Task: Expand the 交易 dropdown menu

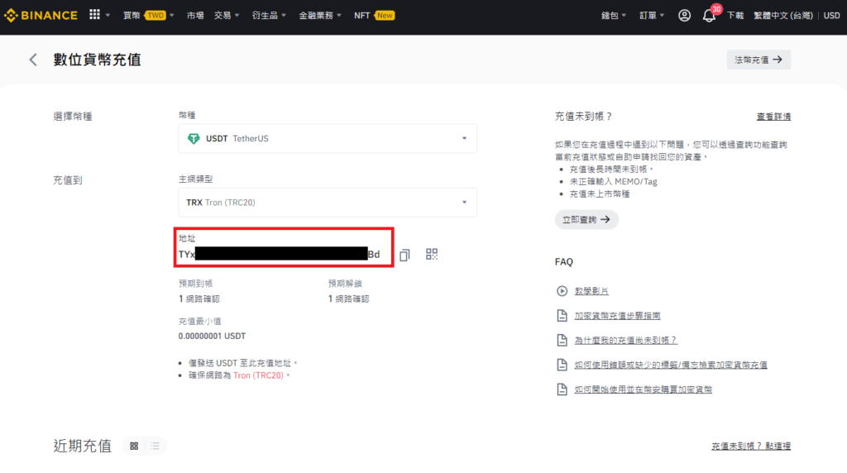Action: coord(227,16)
